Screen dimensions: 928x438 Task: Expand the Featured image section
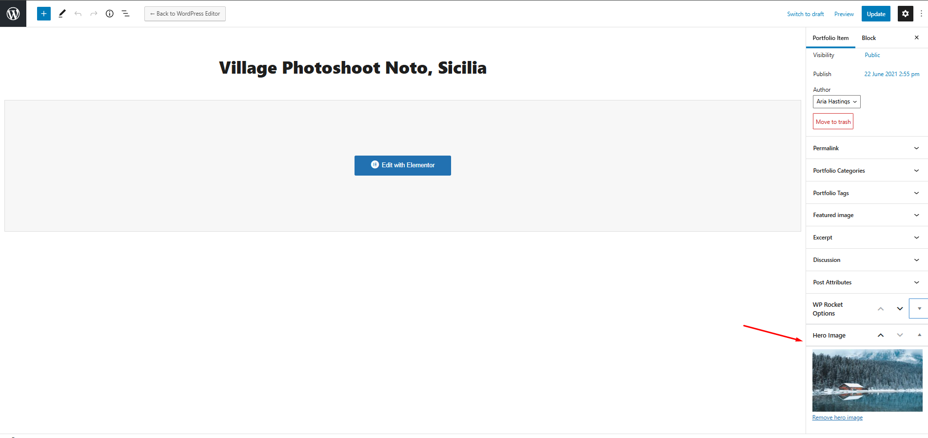pos(867,215)
